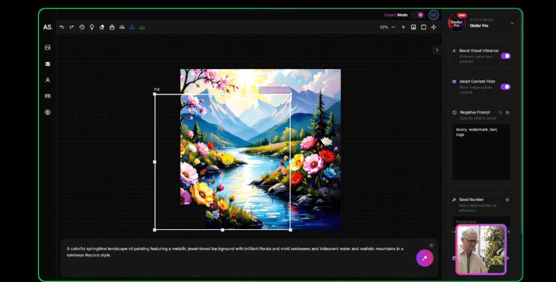Select the paint brush tool icon
Screen dimensions: 556x282
click(112, 27)
